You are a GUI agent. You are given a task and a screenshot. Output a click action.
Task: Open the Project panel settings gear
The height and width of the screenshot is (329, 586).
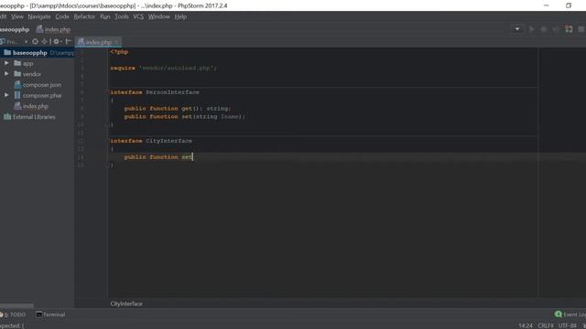(x=57, y=42)
